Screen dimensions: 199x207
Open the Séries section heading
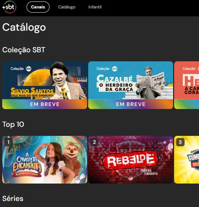[x=13, y=198]
